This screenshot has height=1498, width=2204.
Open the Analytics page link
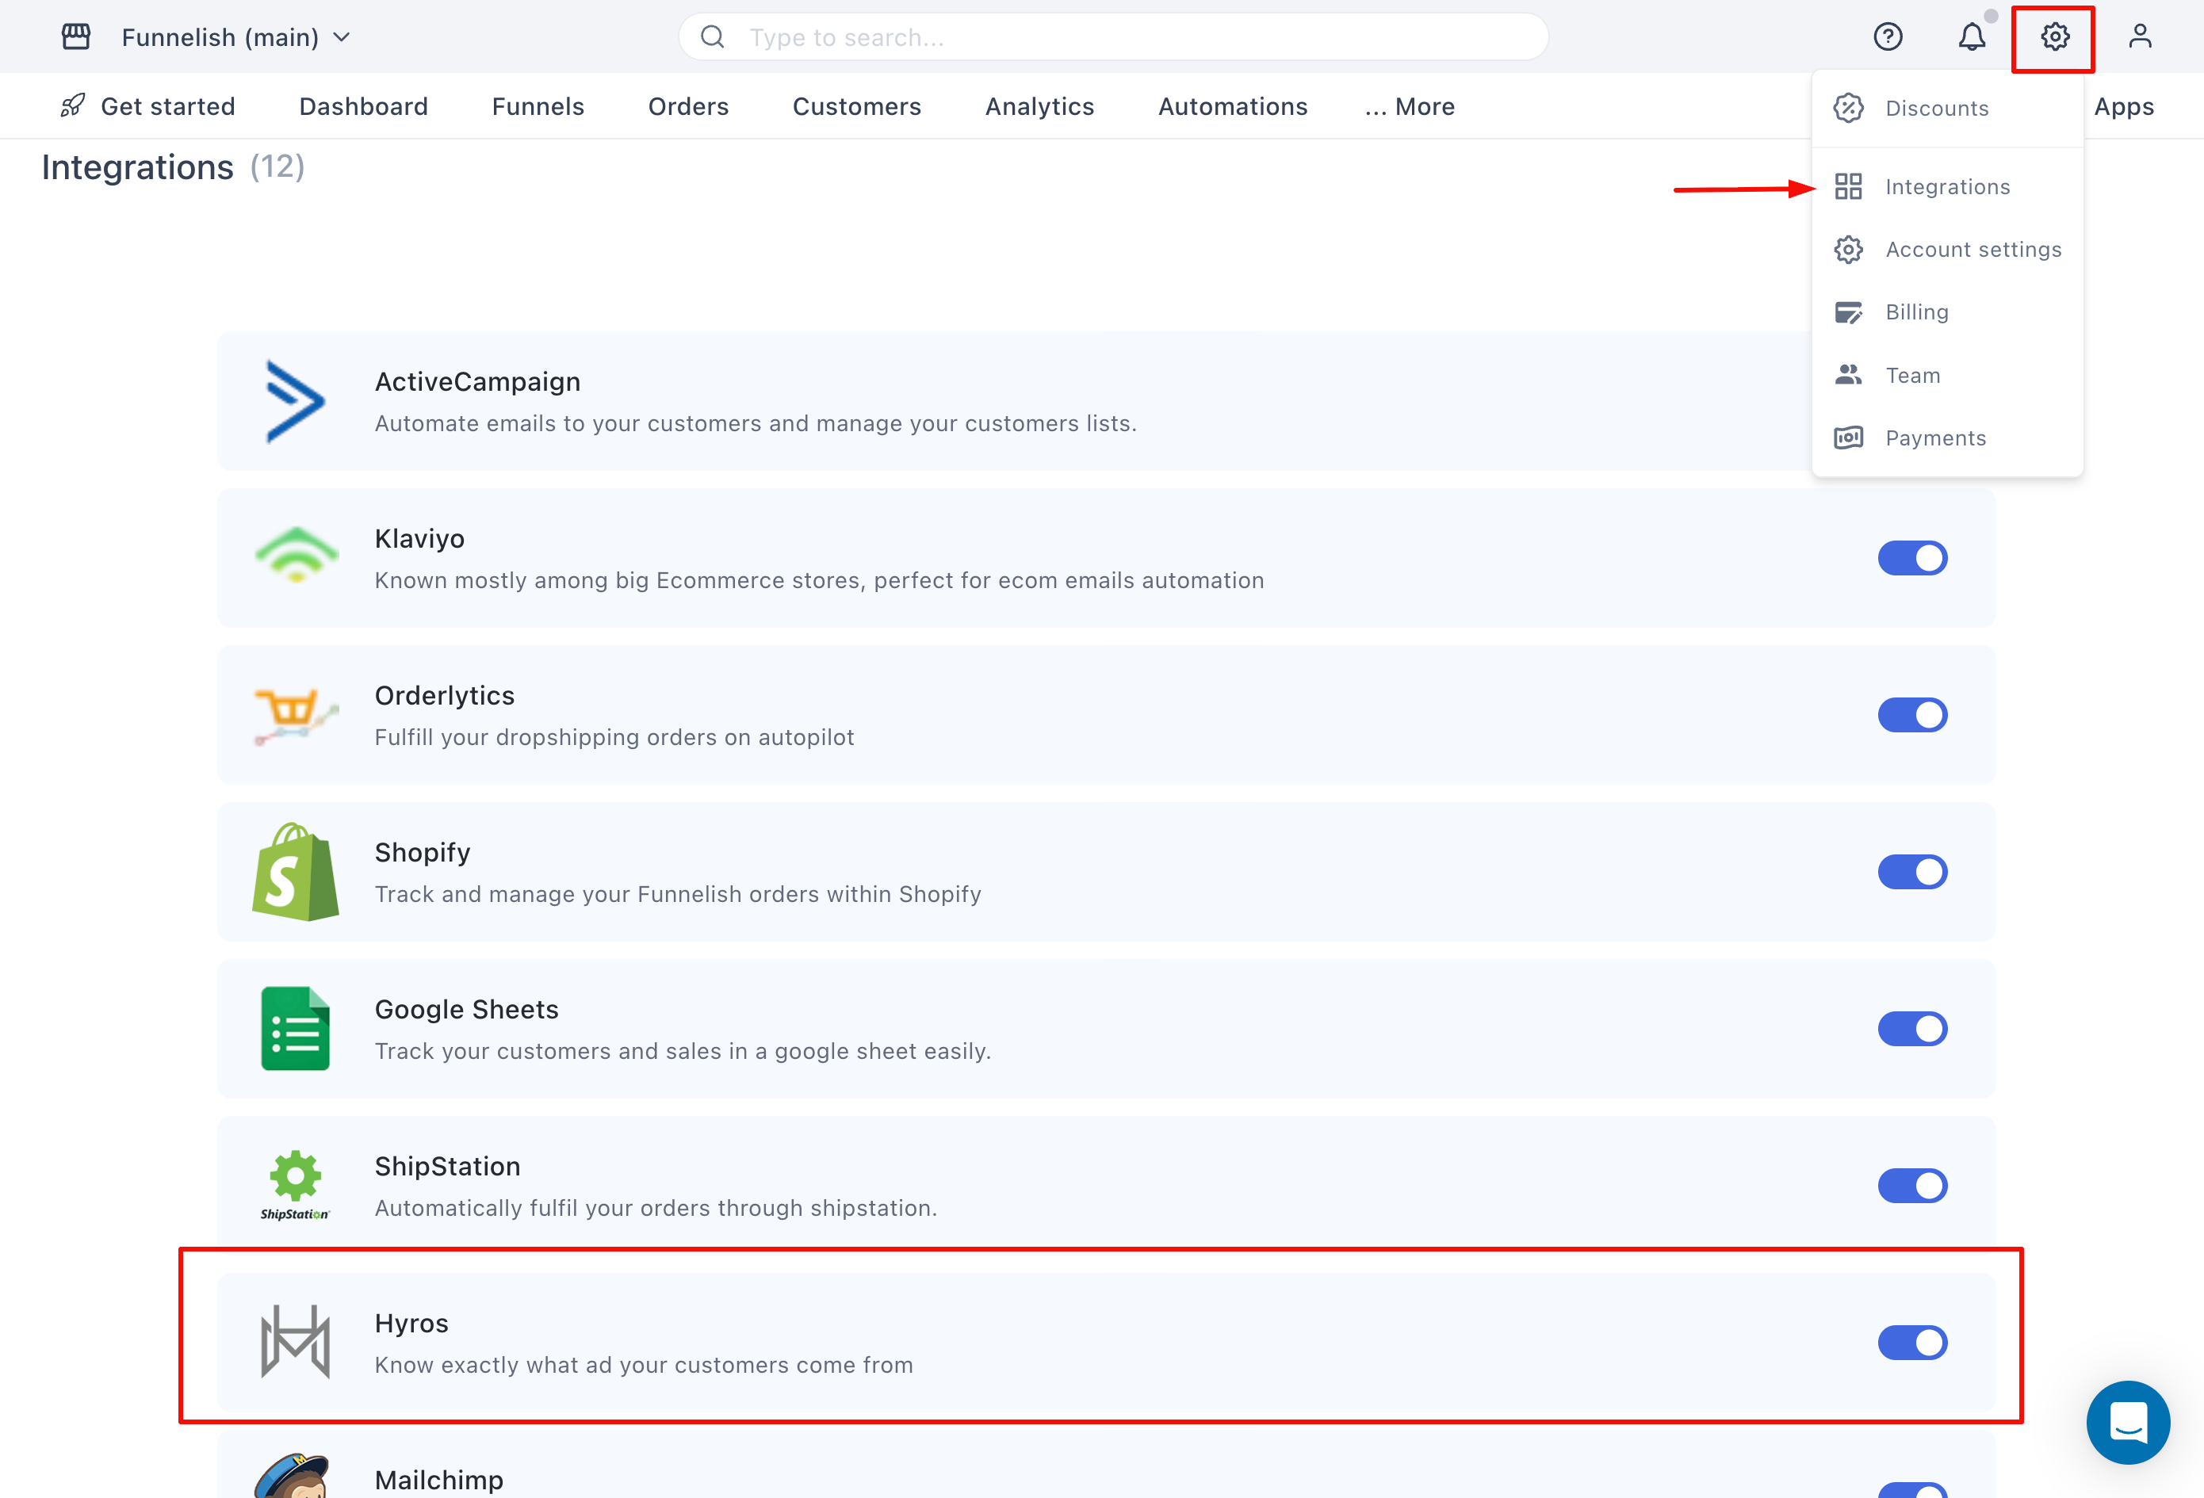[1039, 106]
